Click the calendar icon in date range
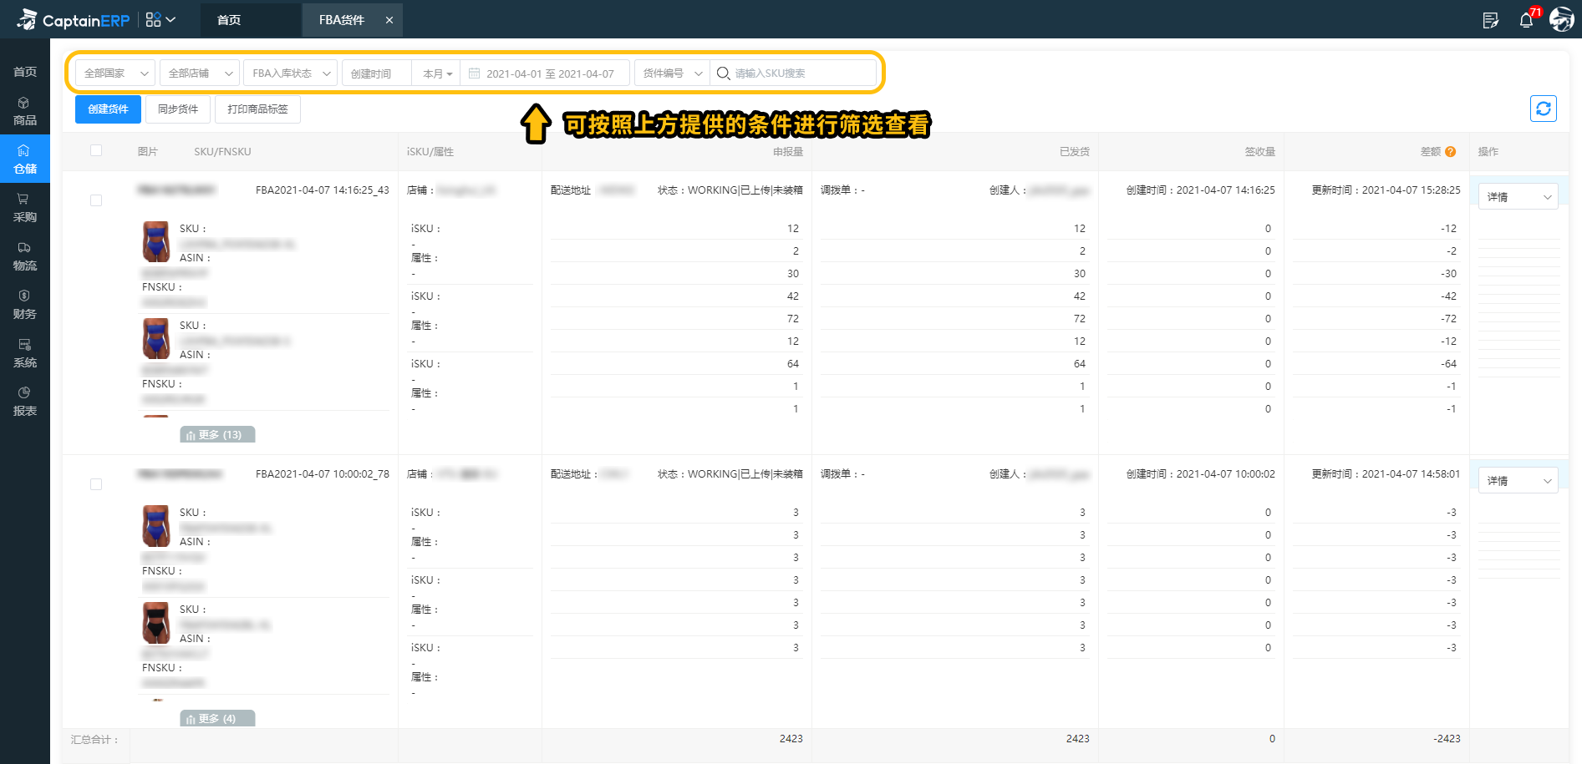 point(474,73)
